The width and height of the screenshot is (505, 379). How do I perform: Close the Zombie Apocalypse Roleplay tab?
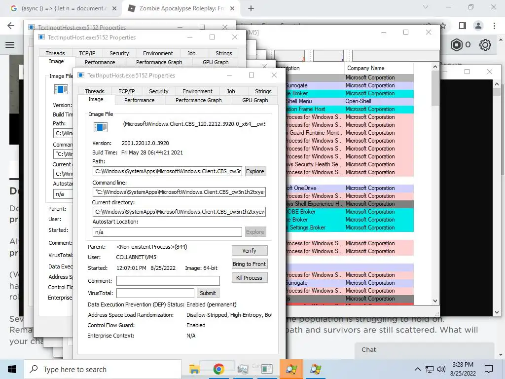point(232,8)
